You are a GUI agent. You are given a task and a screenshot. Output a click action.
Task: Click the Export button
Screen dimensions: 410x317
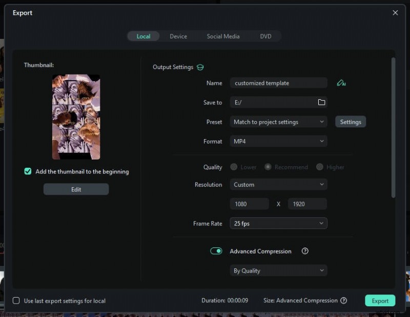coord(380,301)
